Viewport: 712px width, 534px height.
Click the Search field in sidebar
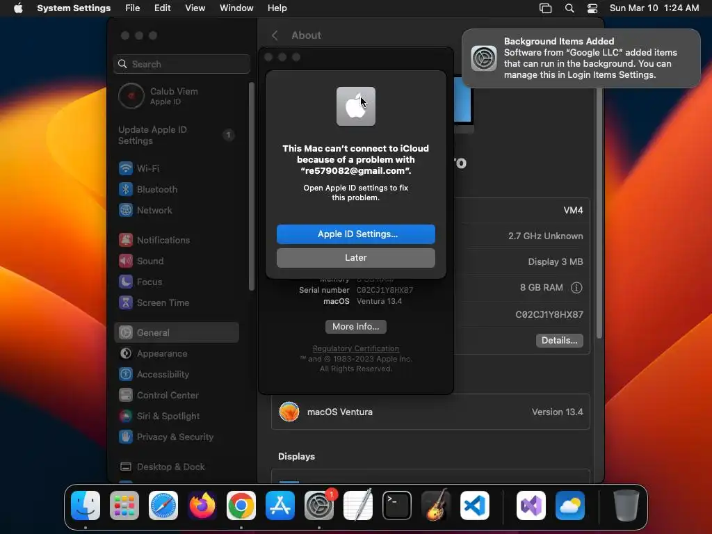pyautogui.click(x=181, y=64)
